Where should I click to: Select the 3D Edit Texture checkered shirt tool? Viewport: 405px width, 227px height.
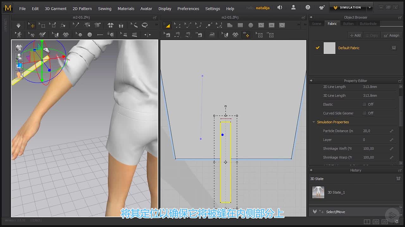(x=66, y=35)
